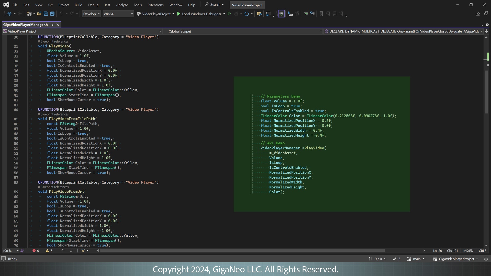Open the Visual Studio logo icon

[6, 5]
